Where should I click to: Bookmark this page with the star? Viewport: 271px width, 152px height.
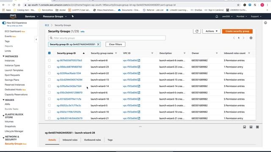(238, 5)
